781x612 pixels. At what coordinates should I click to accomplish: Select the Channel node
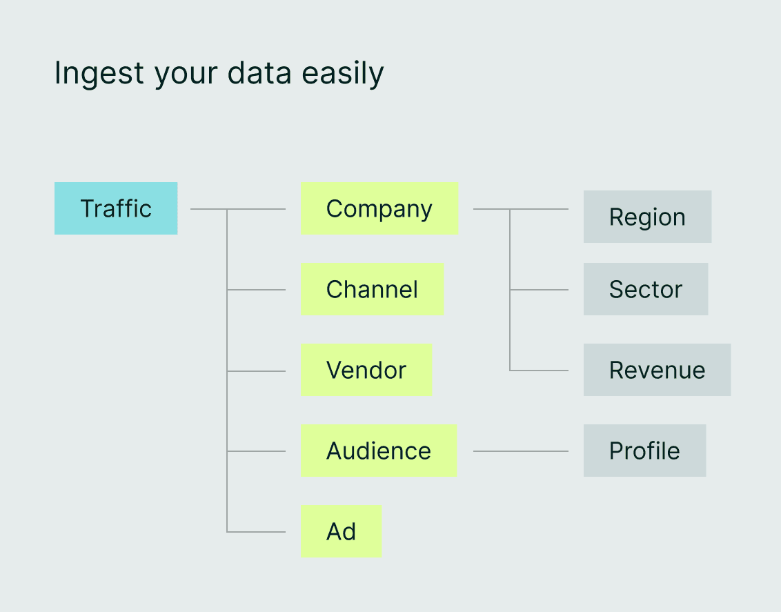pos(372,289)
